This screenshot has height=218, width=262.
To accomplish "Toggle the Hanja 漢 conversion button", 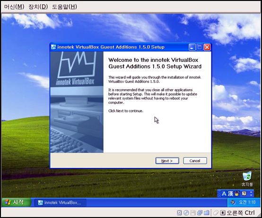I will click(230, 193).
